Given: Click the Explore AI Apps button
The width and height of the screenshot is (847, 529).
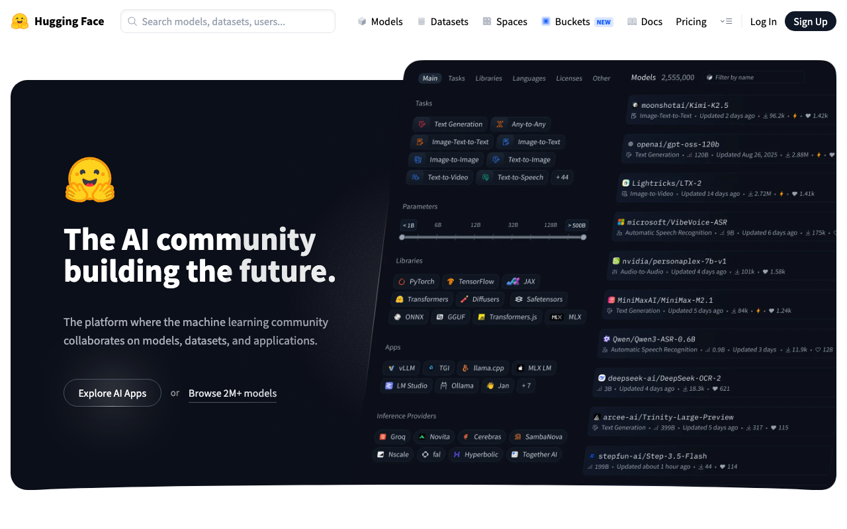Looking at the screenshot, I should coord(112,393).
